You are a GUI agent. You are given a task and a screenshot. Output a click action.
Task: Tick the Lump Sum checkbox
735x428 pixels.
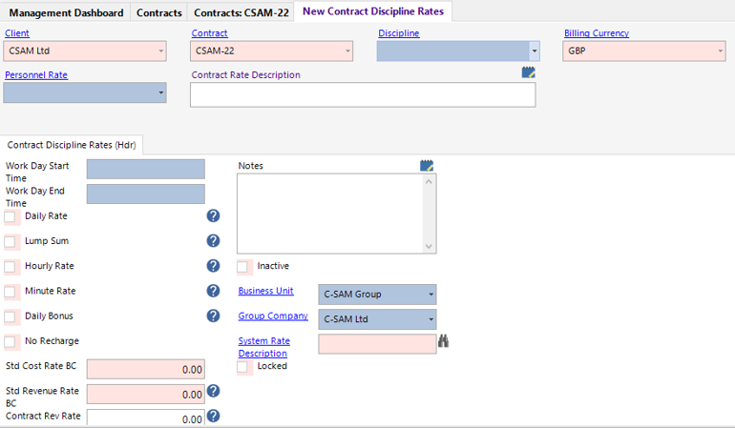tap(10, 241)
